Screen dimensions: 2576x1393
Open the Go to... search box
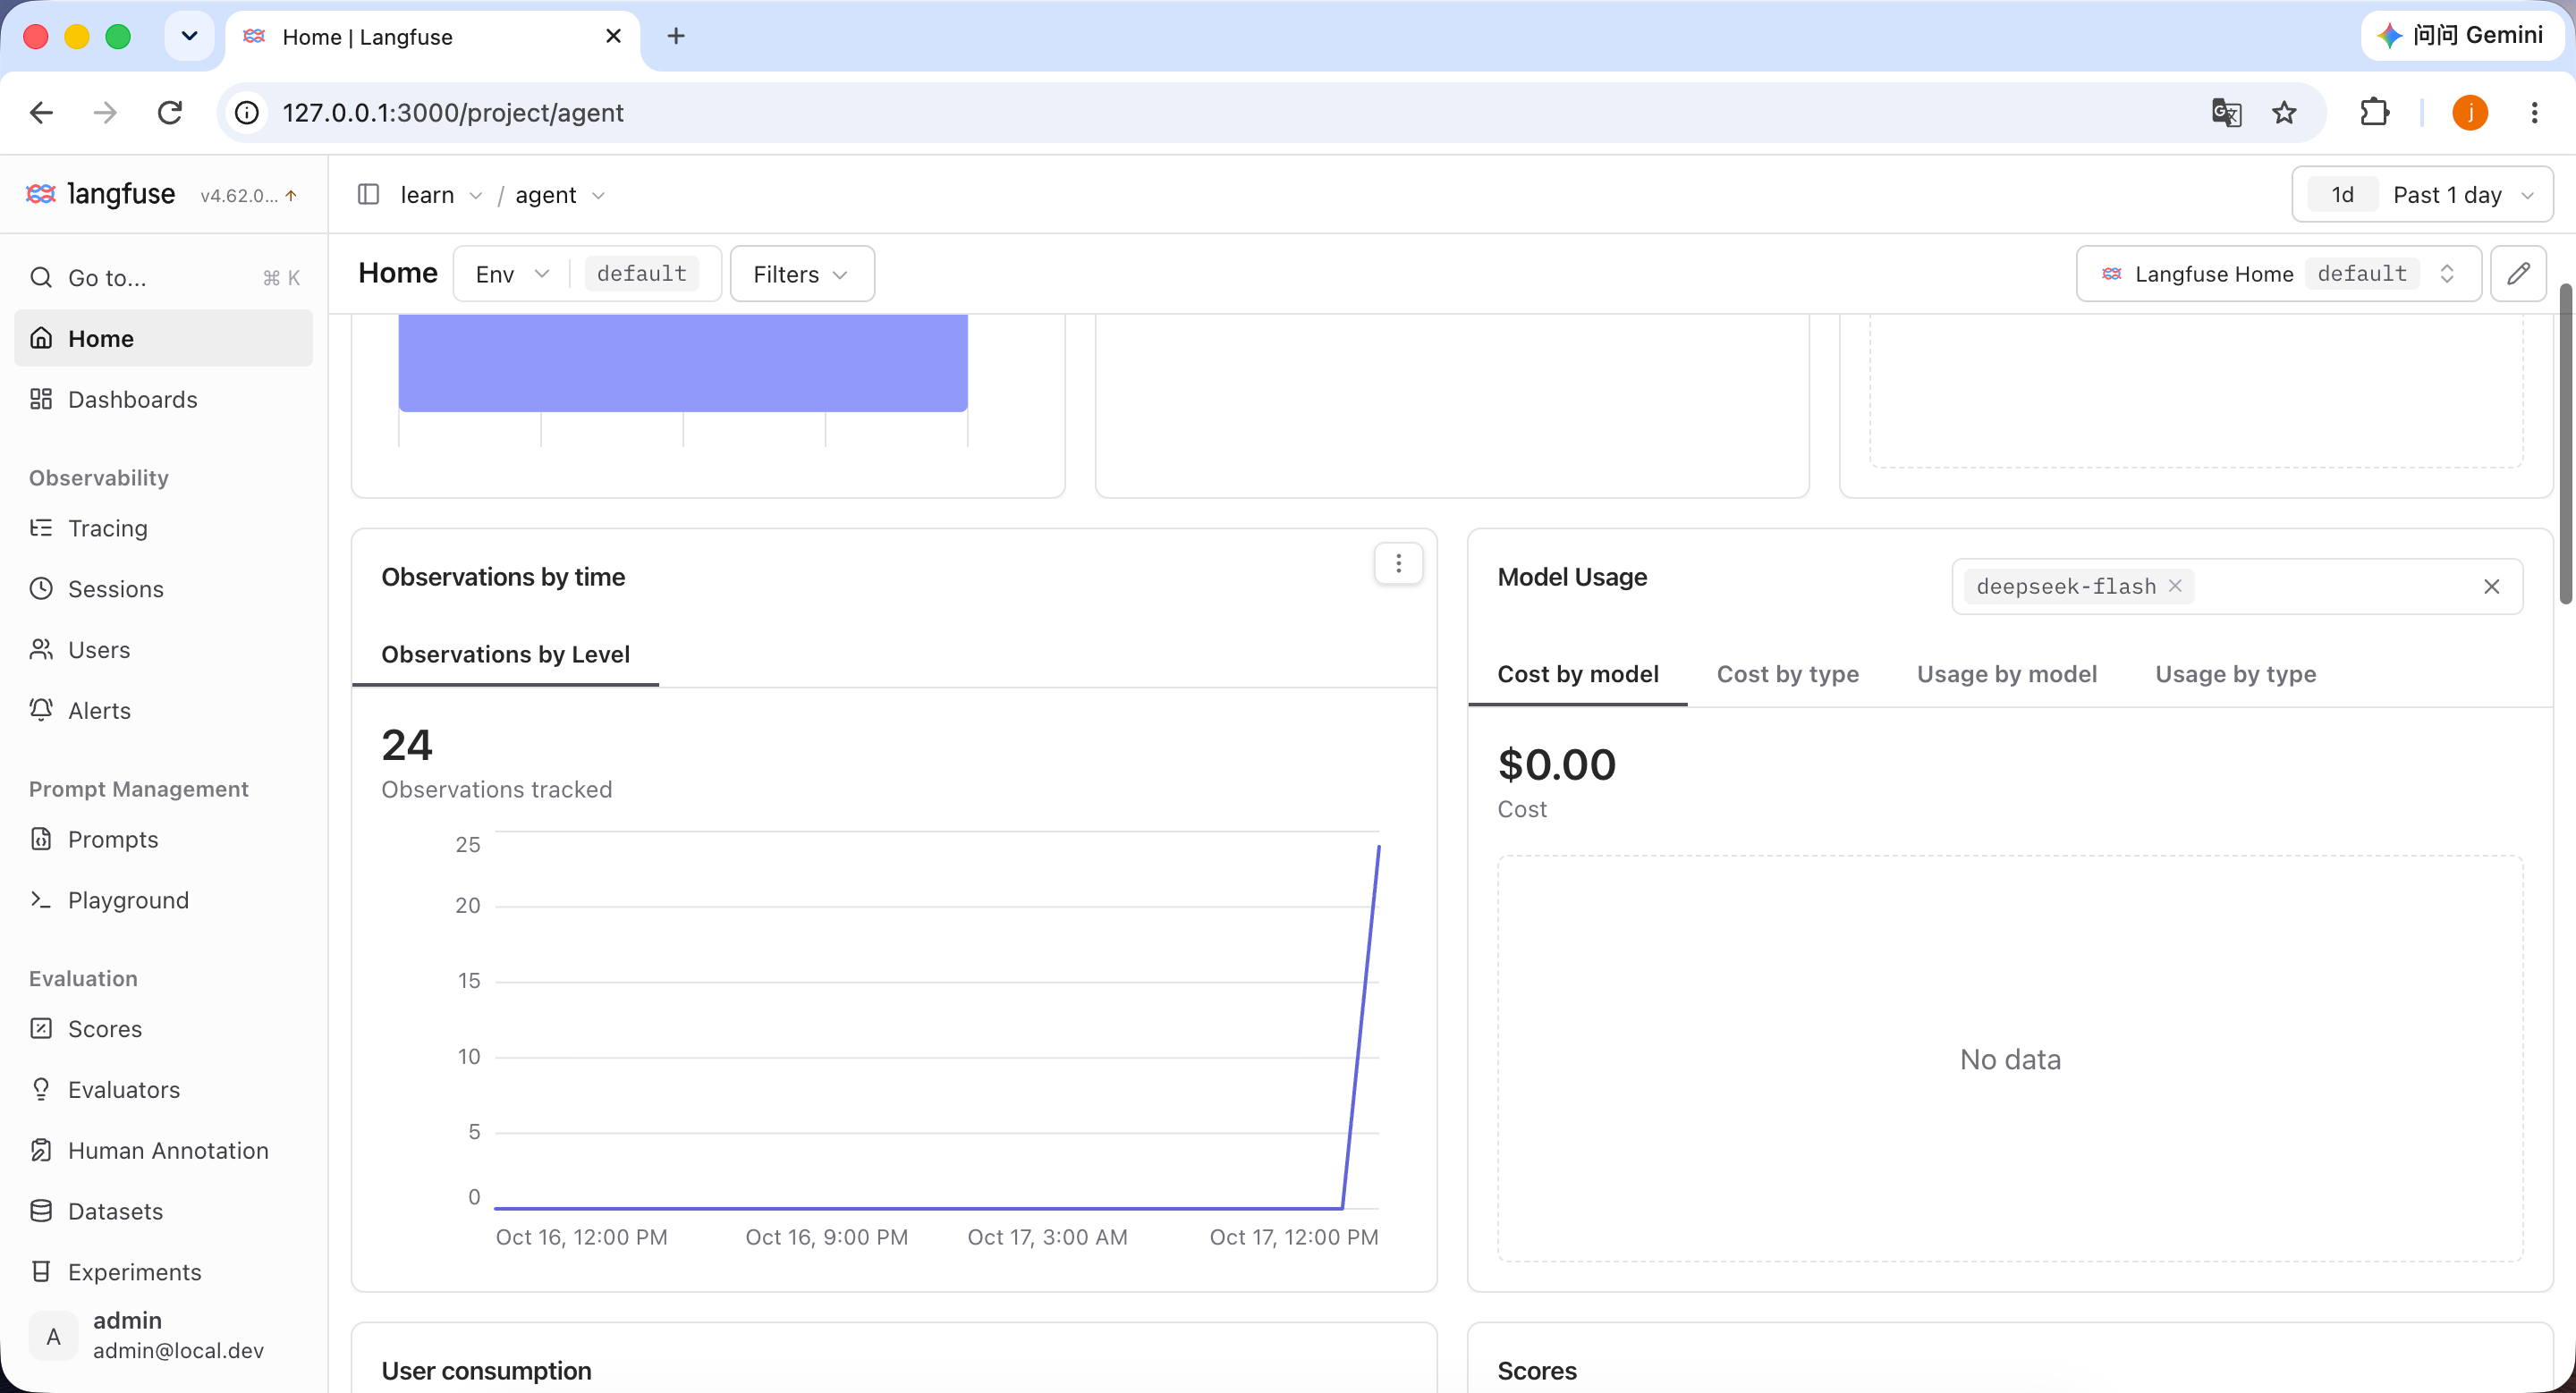coord(163,277)
